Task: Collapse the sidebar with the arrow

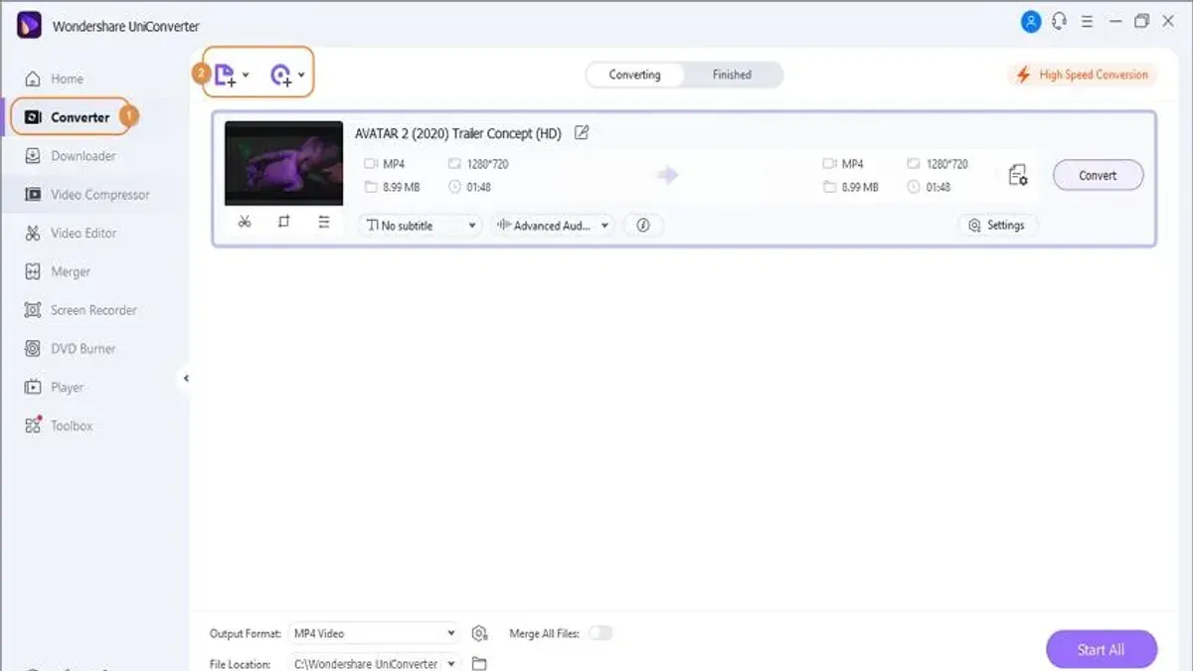Action: pos(186,378)
